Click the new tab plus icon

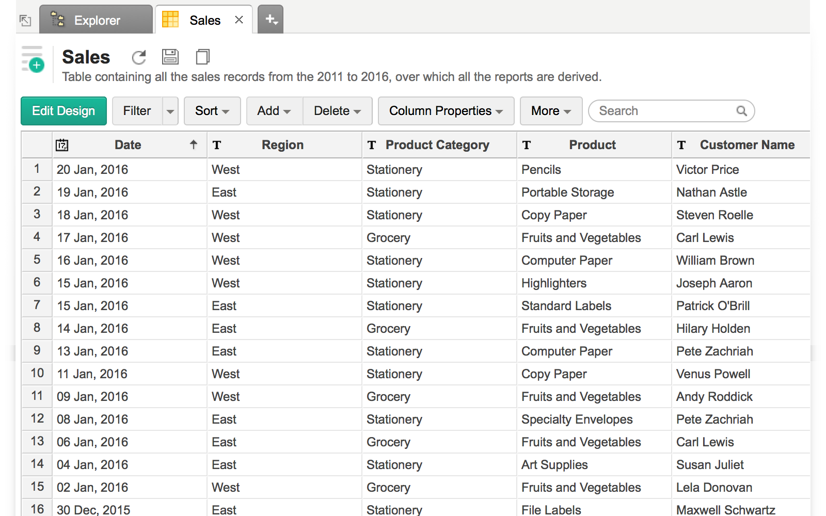[271, 20]
